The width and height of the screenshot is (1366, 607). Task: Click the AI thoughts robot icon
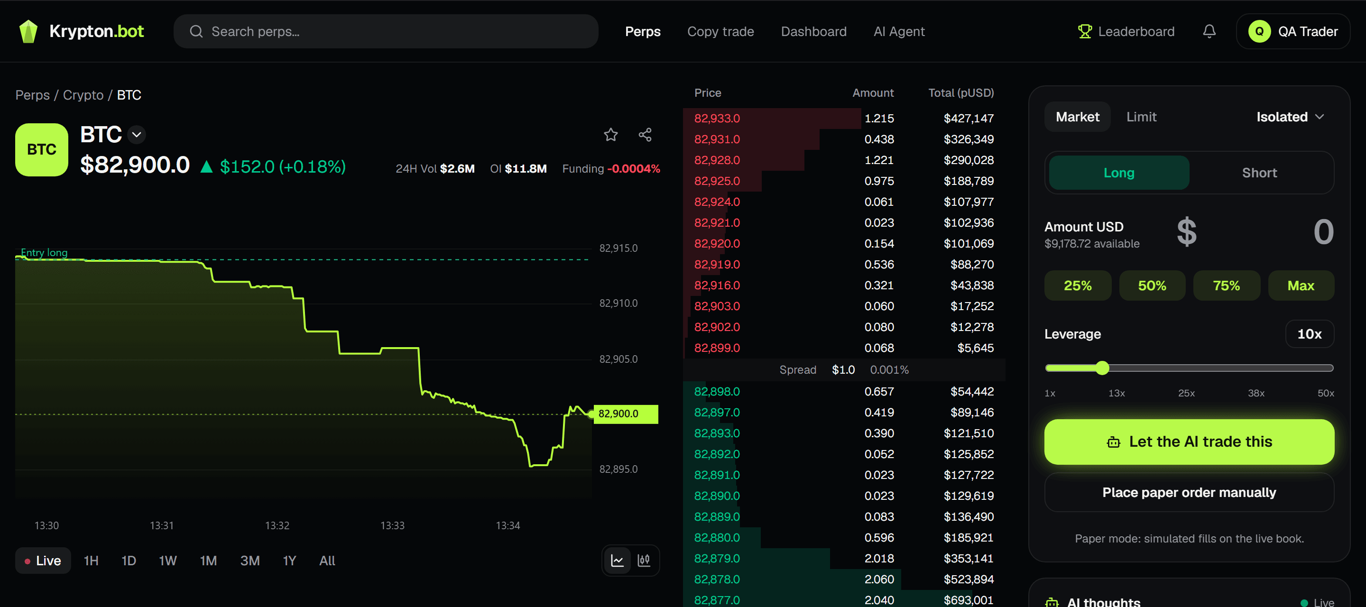[x=1052, y=602]
